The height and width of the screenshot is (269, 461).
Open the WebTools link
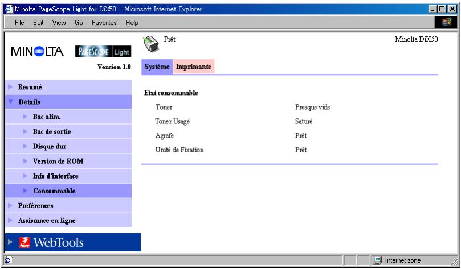coord(73,242)
